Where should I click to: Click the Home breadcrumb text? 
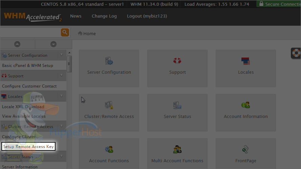pyautogui.click(x=89, y=33)
